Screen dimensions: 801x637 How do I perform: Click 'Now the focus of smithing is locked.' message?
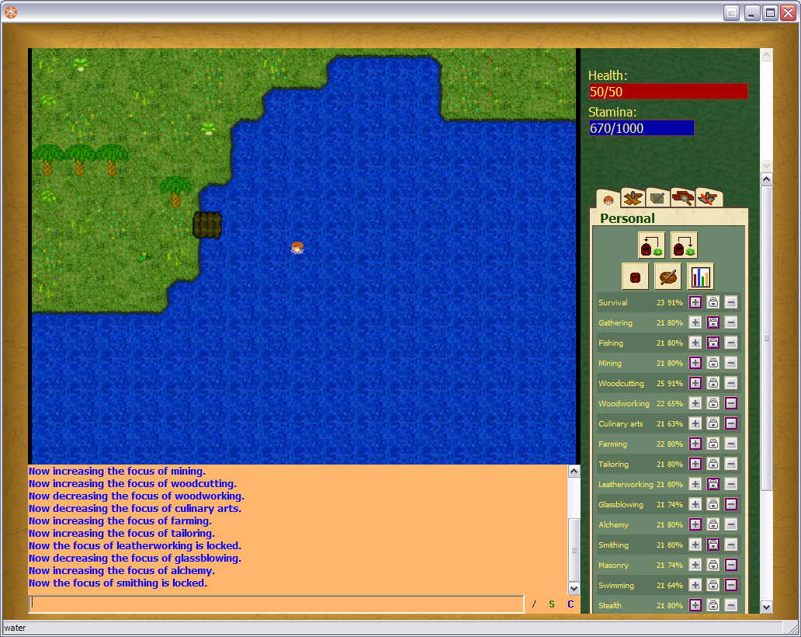pos(118,583)
